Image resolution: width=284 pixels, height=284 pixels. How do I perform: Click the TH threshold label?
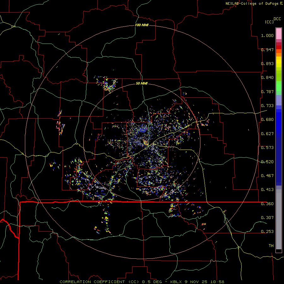[271, 246]
